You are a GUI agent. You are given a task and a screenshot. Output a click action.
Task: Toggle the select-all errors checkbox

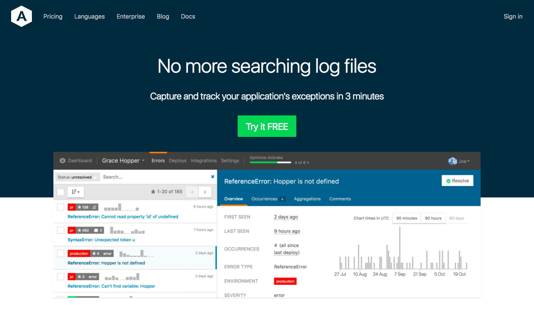[x=60, y=192]
